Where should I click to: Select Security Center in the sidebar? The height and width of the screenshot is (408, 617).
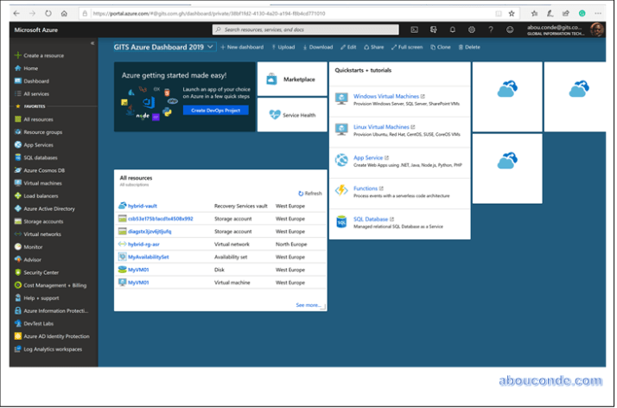40,272
